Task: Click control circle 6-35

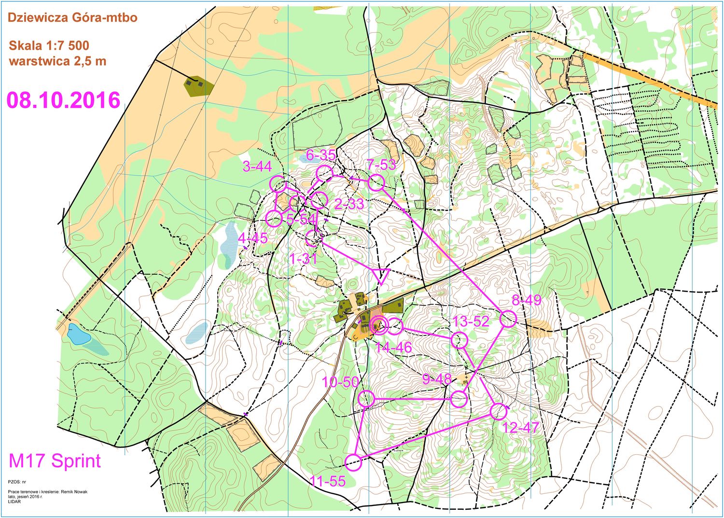Action: (x=324, y=172)
